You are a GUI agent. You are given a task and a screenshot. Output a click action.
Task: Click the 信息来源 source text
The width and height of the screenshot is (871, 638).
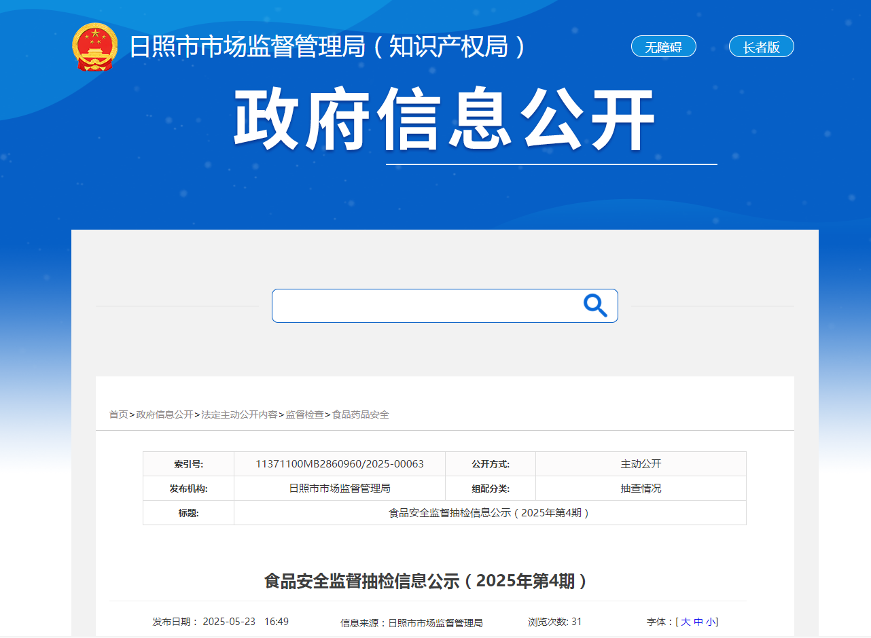click(x=412, y=622)
